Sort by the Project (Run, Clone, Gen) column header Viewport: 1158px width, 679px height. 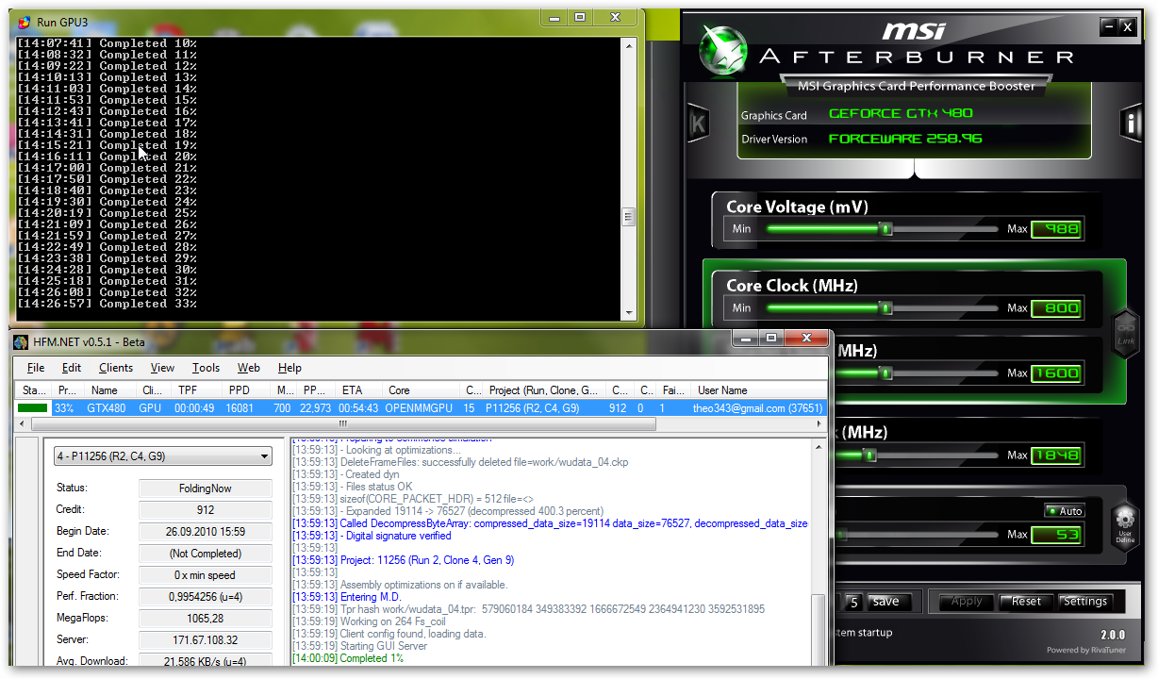(x=544, y=390)
